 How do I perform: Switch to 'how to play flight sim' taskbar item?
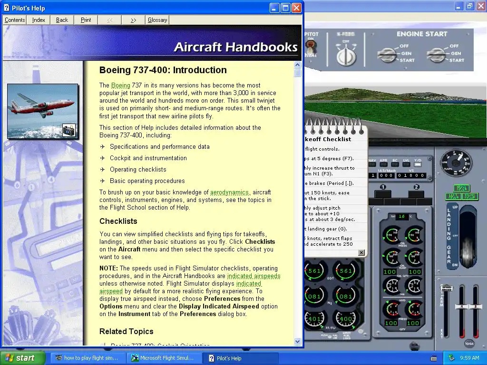pos(87,358)
